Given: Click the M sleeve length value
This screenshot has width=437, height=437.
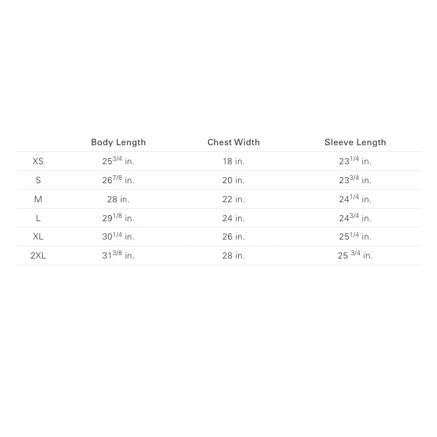Looking at the screenshot, I should click(x=355, y=199).
